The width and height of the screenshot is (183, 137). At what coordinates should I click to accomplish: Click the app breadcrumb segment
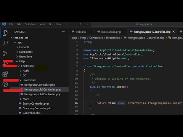[x=74, y=38]
